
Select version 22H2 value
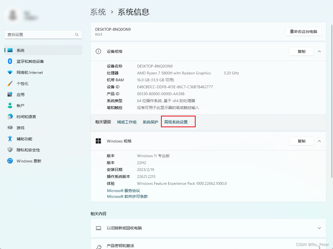[x=142, y=163]
